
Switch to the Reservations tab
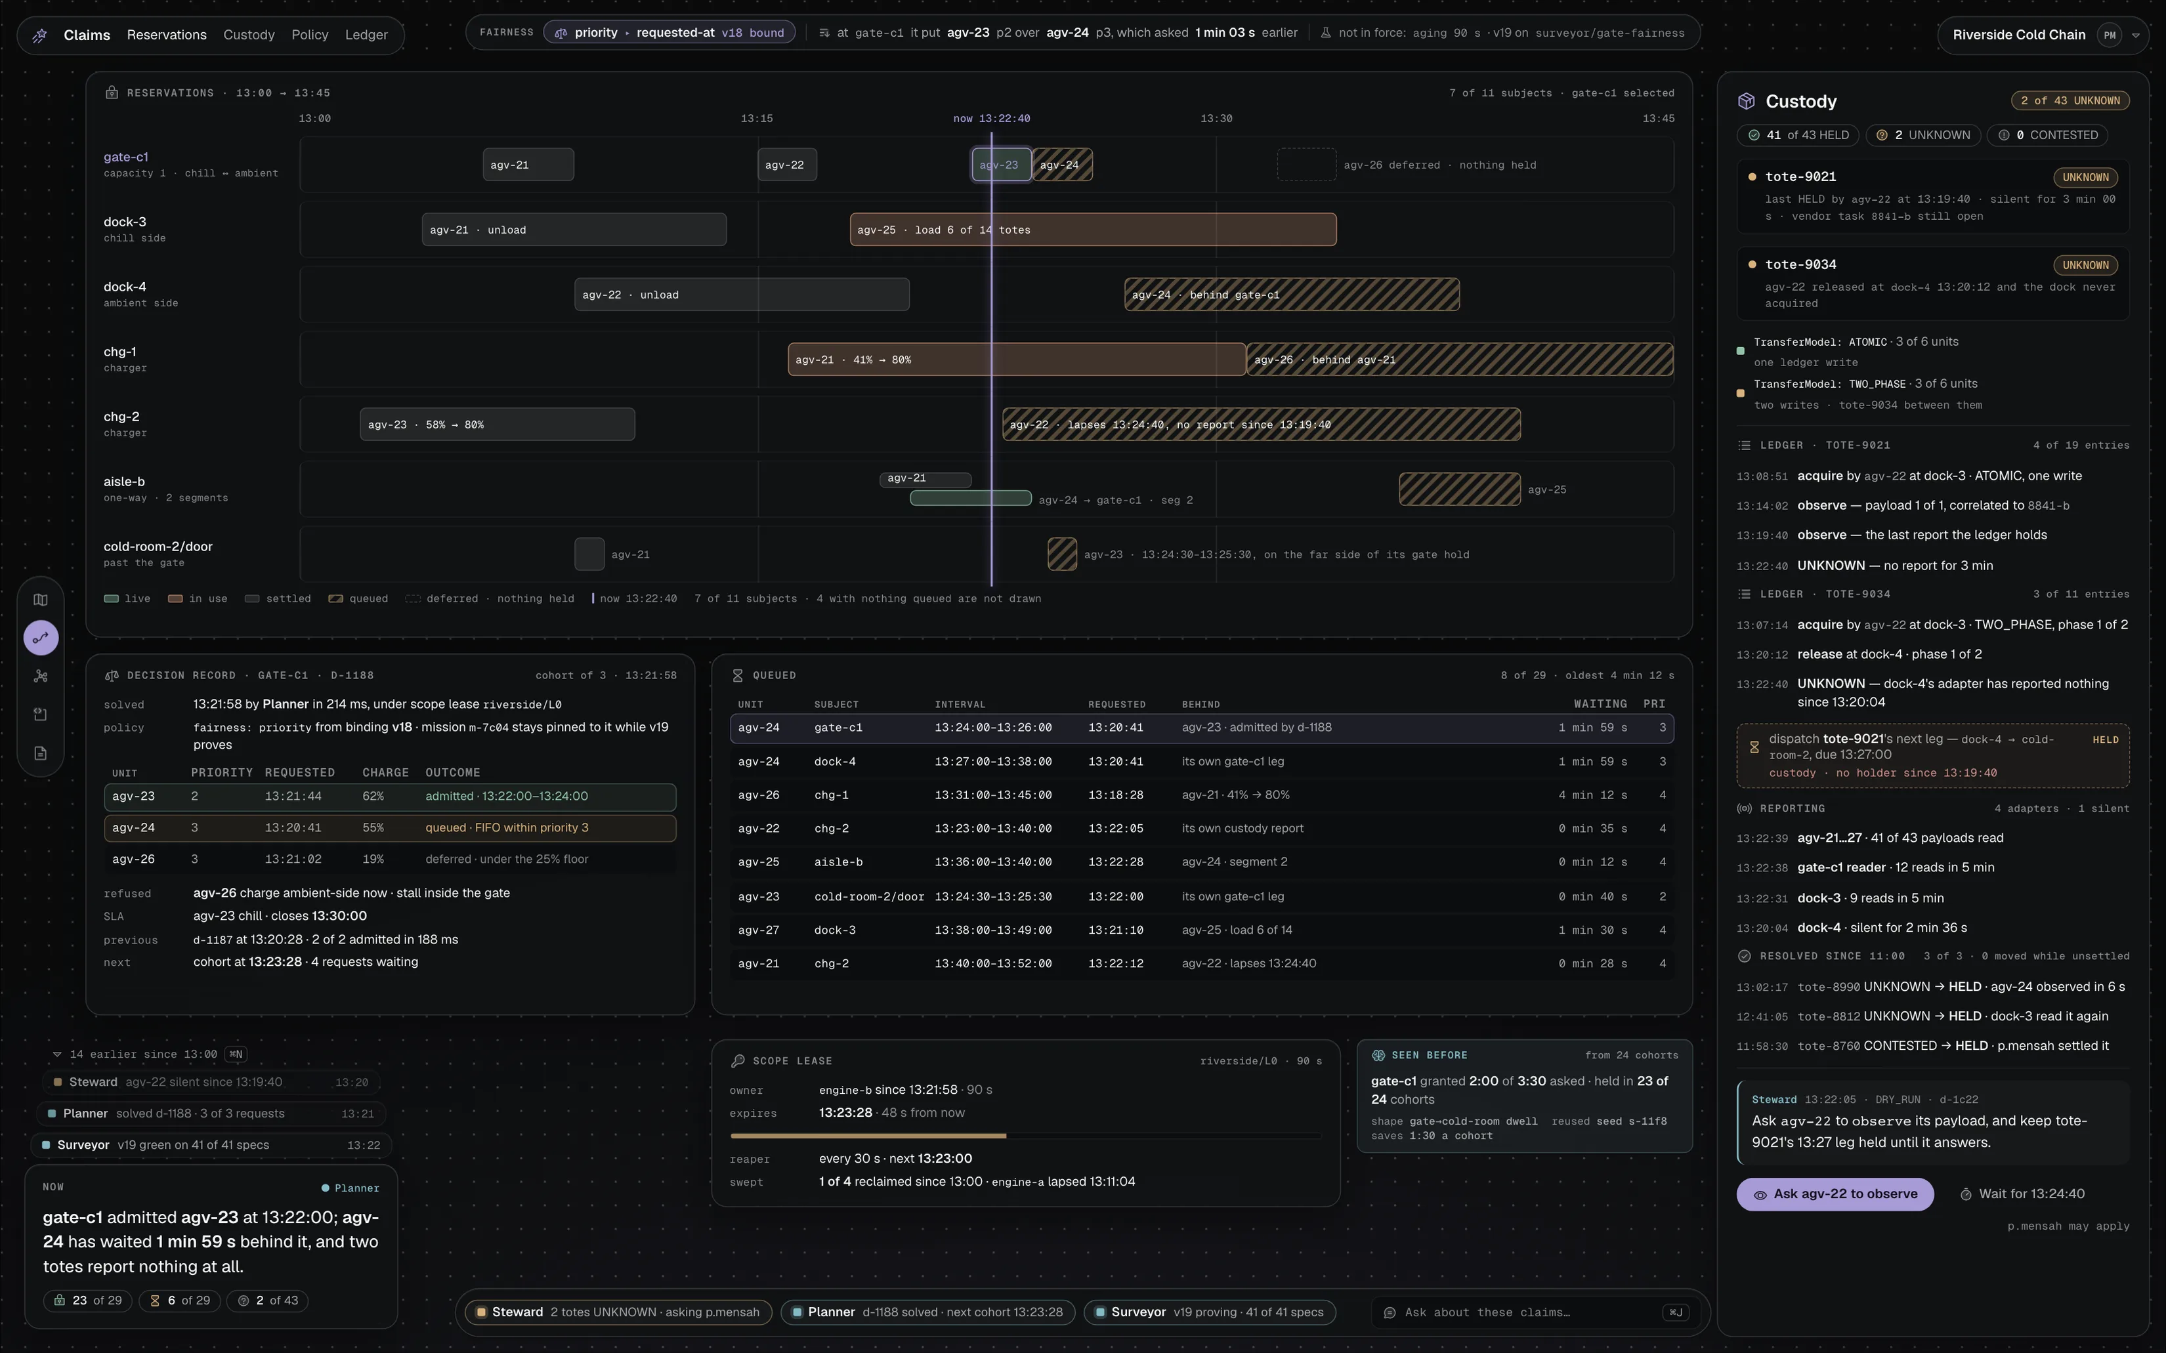167,35
